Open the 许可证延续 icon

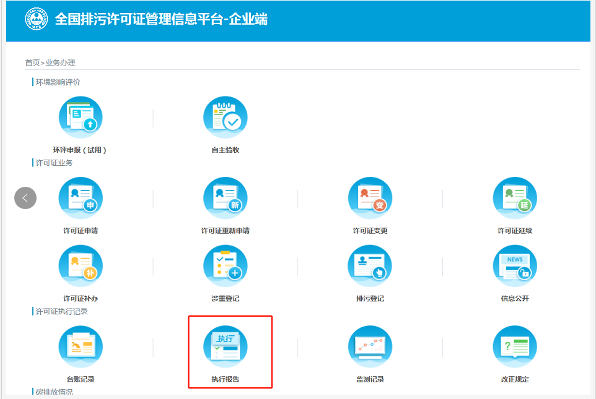(515, 199)
